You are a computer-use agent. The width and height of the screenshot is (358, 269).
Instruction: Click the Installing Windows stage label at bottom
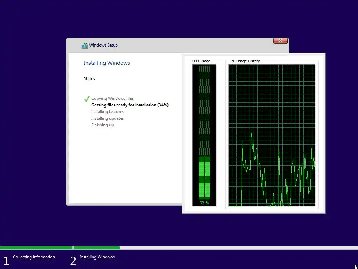tap(97, 257)
